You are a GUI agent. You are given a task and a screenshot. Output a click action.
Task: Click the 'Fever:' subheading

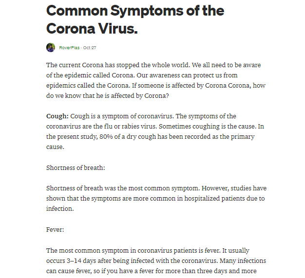click(x=56, y=230)
